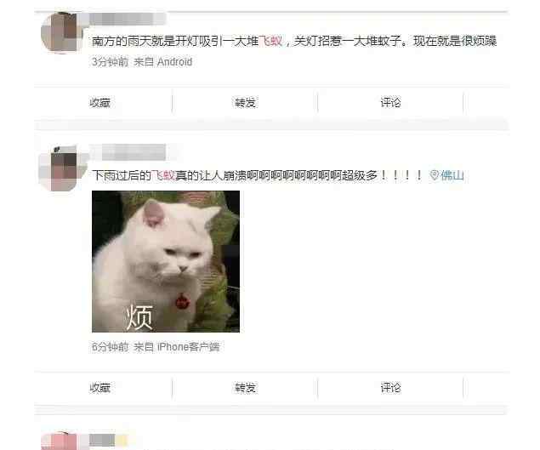Click the 3分钟前 timestamp
The image size is (540, 450).
tap(110, 62)
